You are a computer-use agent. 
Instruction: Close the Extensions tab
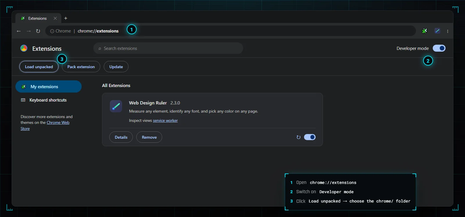(55, 18)
